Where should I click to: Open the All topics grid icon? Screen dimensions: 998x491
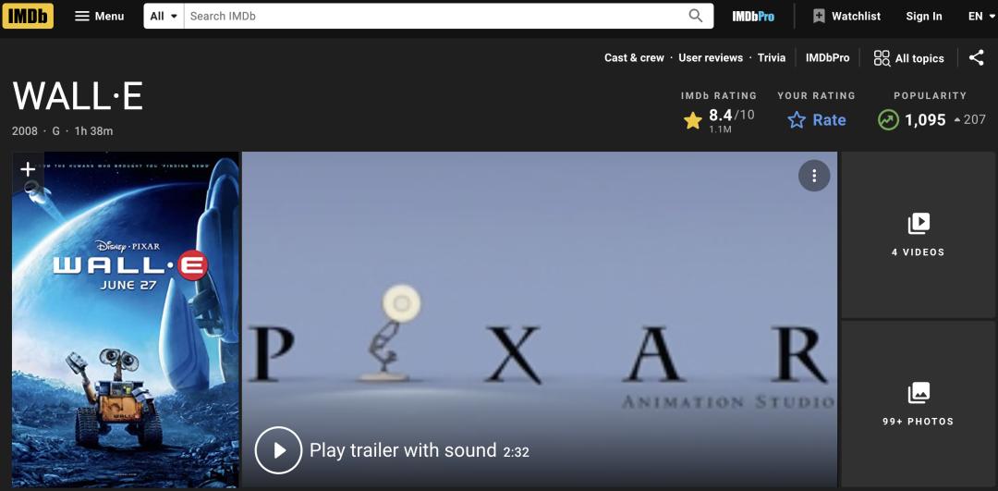[x=882, y=58]
